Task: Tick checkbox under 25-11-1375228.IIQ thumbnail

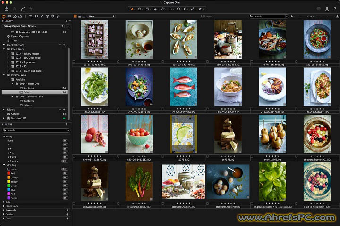Action: pos(74,62)
